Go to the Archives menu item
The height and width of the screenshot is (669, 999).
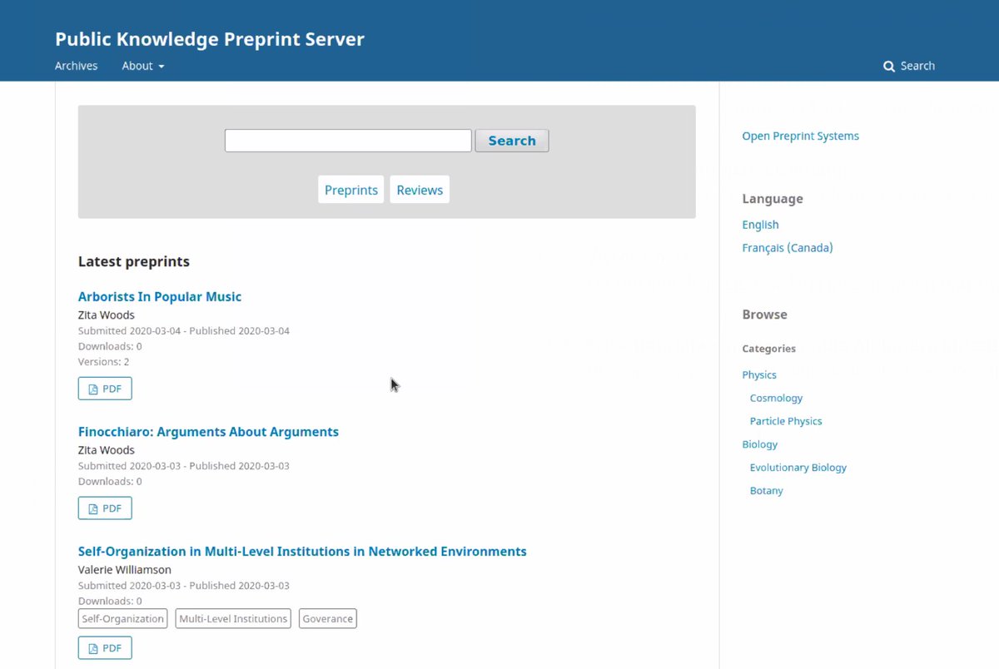point(77,66)
